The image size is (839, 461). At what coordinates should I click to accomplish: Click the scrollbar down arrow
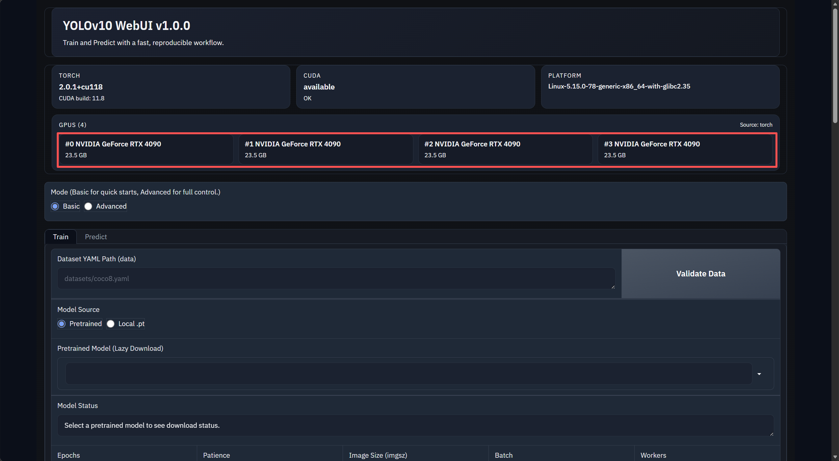(835, 457)
